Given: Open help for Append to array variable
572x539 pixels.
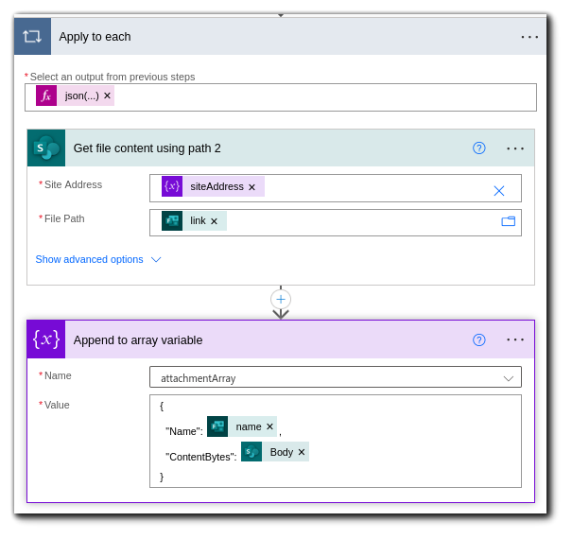Looking at the screenshot, I should coord(479,339).
